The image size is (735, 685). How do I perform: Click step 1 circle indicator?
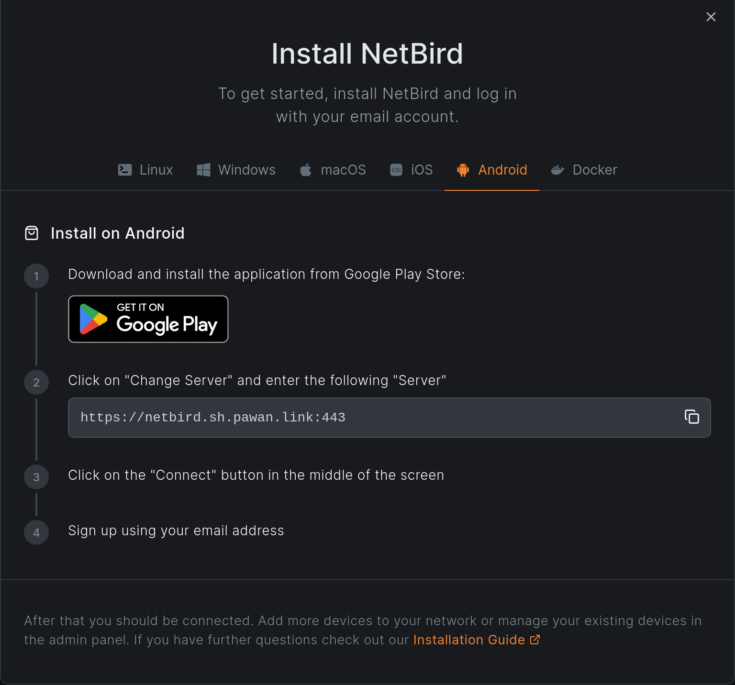pyautogui.click(x=36, y=276)
